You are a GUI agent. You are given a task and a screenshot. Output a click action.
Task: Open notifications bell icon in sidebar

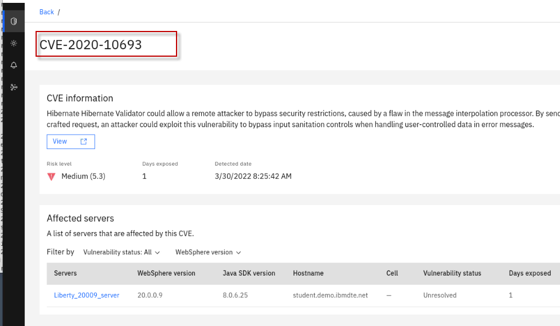(x=14, y=65)
